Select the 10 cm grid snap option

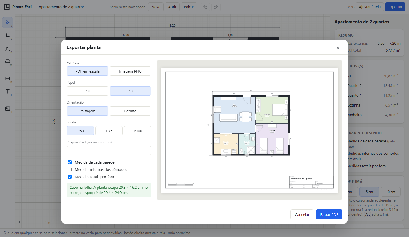coord(391,192)
